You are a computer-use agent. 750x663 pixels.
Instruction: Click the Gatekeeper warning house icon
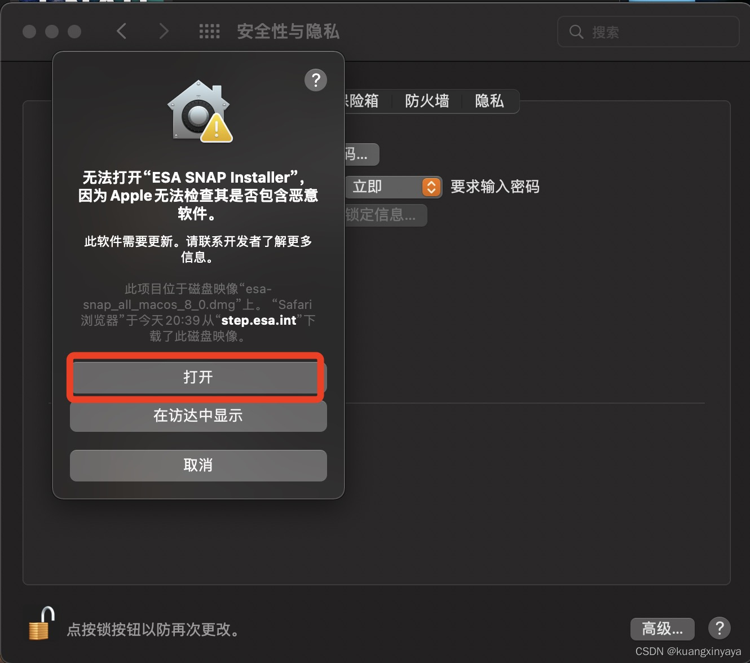coord(200,111)
